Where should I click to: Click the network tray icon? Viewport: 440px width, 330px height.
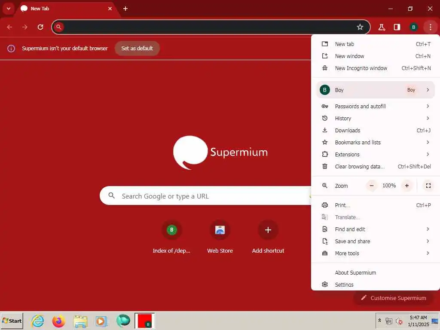[x=388, y=321]
